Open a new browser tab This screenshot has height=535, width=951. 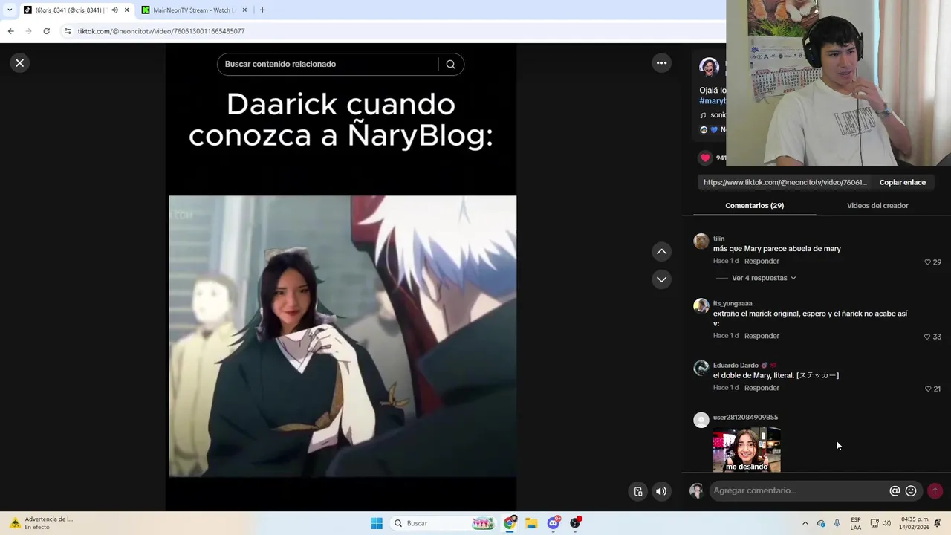click(x=262, y=10)
